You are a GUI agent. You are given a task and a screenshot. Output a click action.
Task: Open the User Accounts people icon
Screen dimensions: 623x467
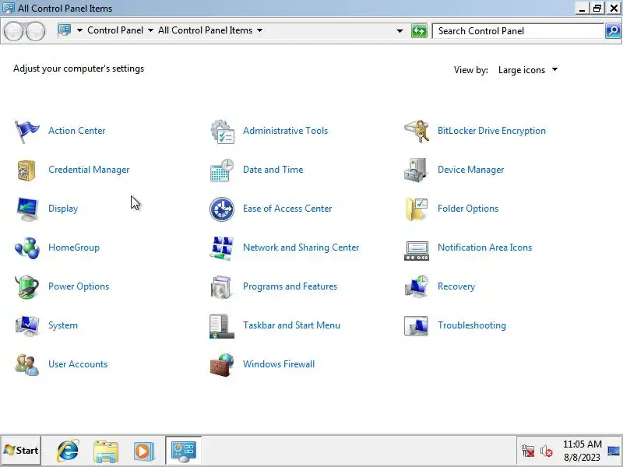point(27,364)
